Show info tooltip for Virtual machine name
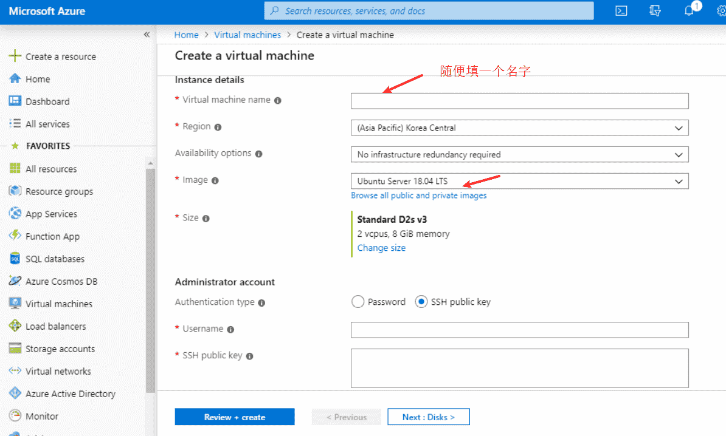The image size is (726, 436). point(278,100)
